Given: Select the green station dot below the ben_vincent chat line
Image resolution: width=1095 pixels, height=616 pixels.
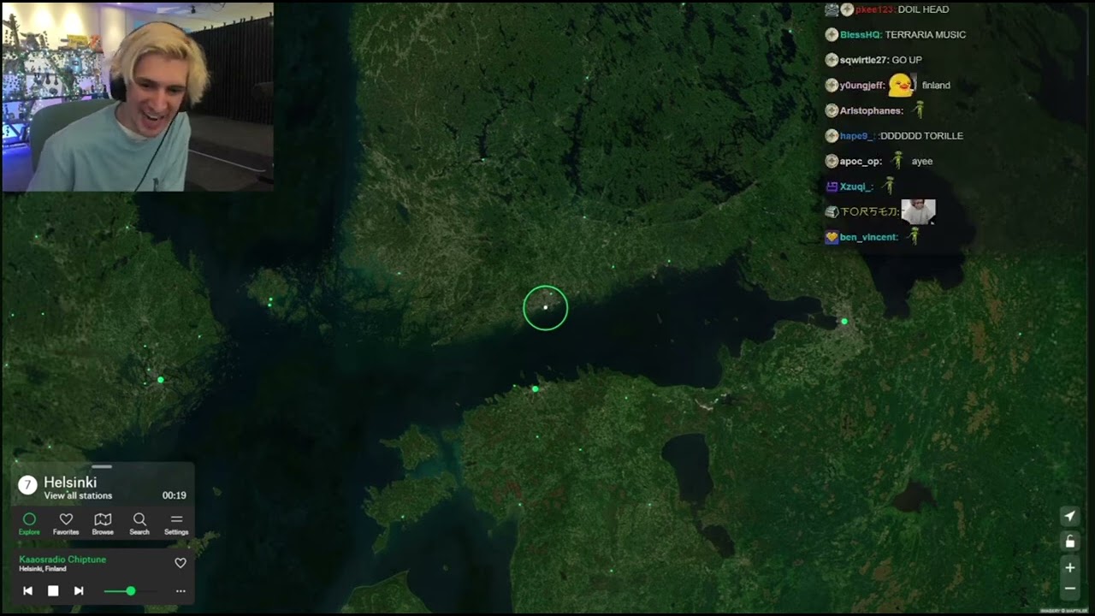Looking at the screenshot, I should point(844,322).
